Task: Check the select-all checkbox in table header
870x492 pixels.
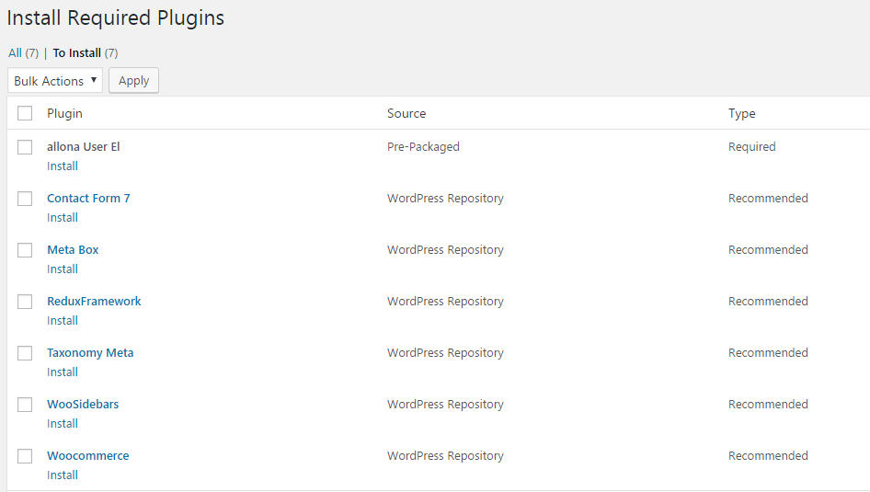Action: pos(25,113)
